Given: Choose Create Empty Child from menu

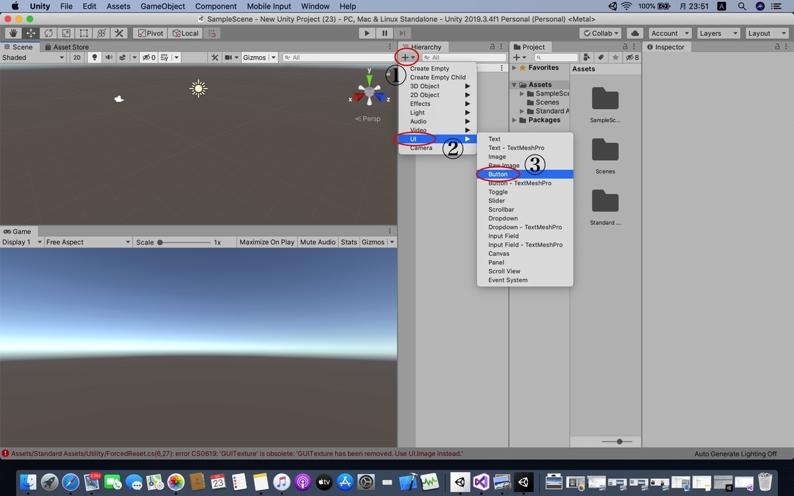Looking at the screenshot, I should [x=437, y=77].
